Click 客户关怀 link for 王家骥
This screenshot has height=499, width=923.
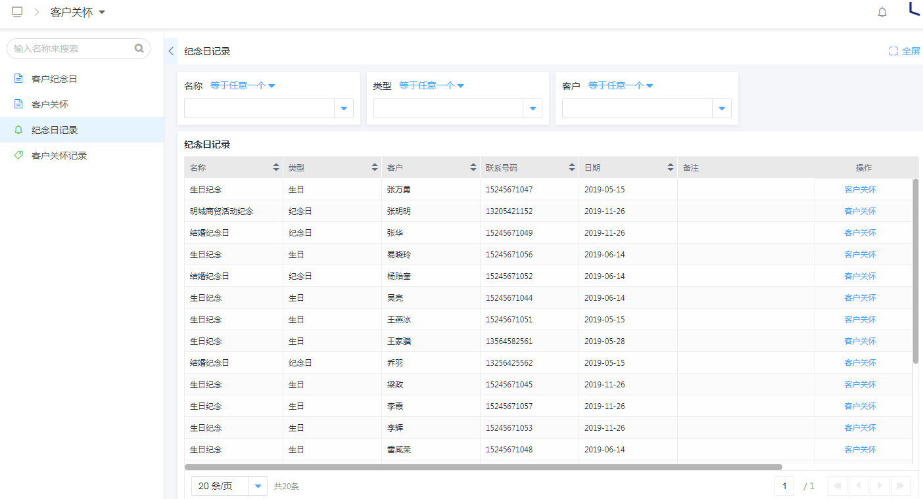click(x=860, y=341)
